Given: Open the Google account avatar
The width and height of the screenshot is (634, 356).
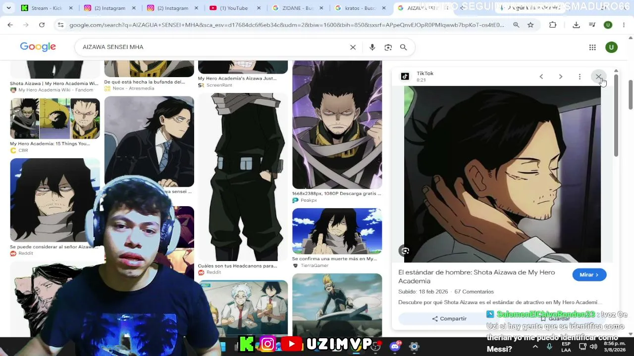Looking at the screenshot, I should pos(611,47).
